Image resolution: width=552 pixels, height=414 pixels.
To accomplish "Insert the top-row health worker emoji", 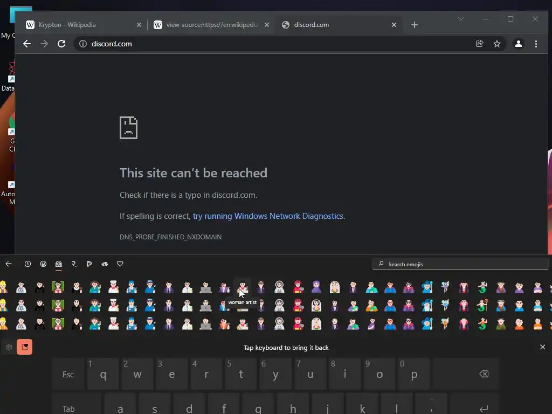I will (x=21, y=287).
